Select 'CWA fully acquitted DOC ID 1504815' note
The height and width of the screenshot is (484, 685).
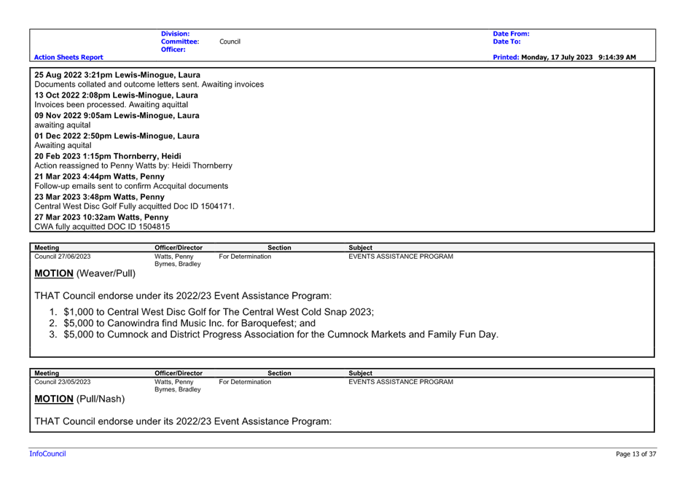tap(102, 227)
